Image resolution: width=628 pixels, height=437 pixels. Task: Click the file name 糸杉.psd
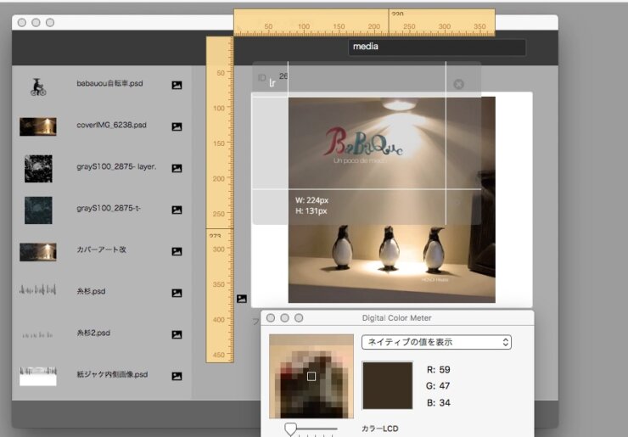click(91, 291)
